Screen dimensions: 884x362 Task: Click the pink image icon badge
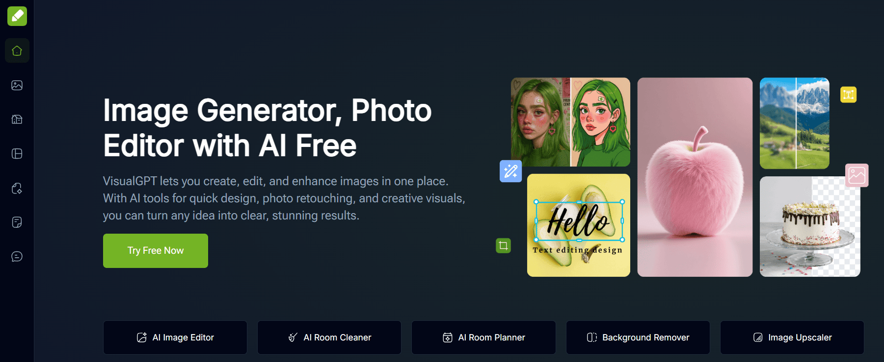(x=857, y=175)
